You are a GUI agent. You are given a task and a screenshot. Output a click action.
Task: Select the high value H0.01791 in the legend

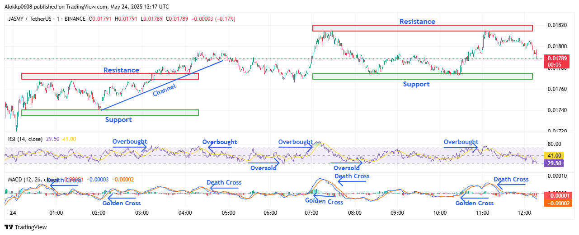point(127,19)
